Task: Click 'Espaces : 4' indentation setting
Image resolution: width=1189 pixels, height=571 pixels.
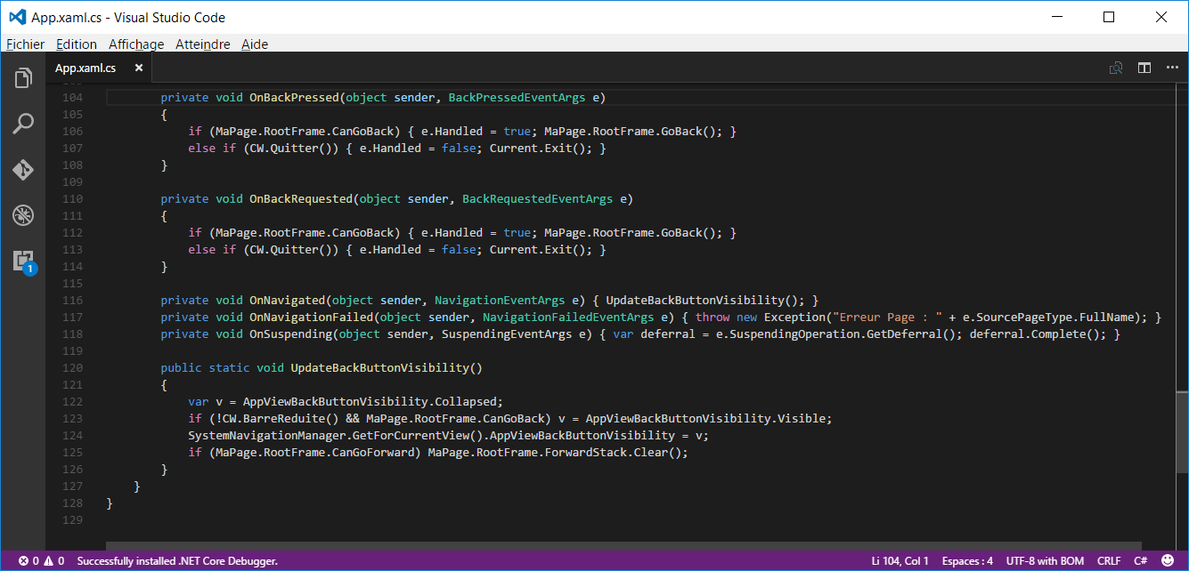Action: tap(967, 561)
